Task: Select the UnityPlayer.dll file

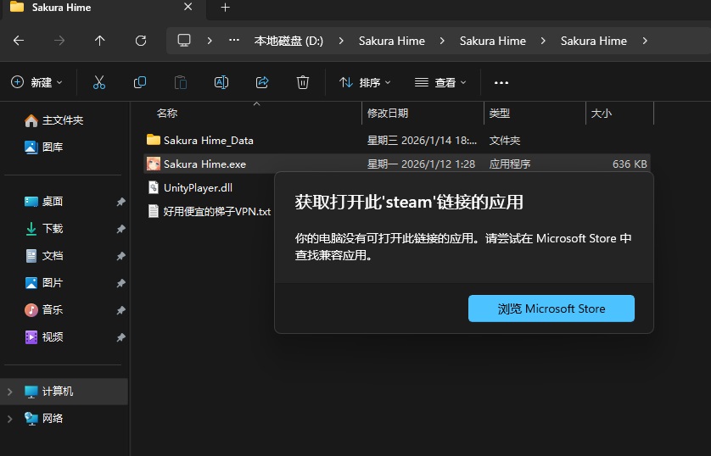Action: tap(198, 187)
